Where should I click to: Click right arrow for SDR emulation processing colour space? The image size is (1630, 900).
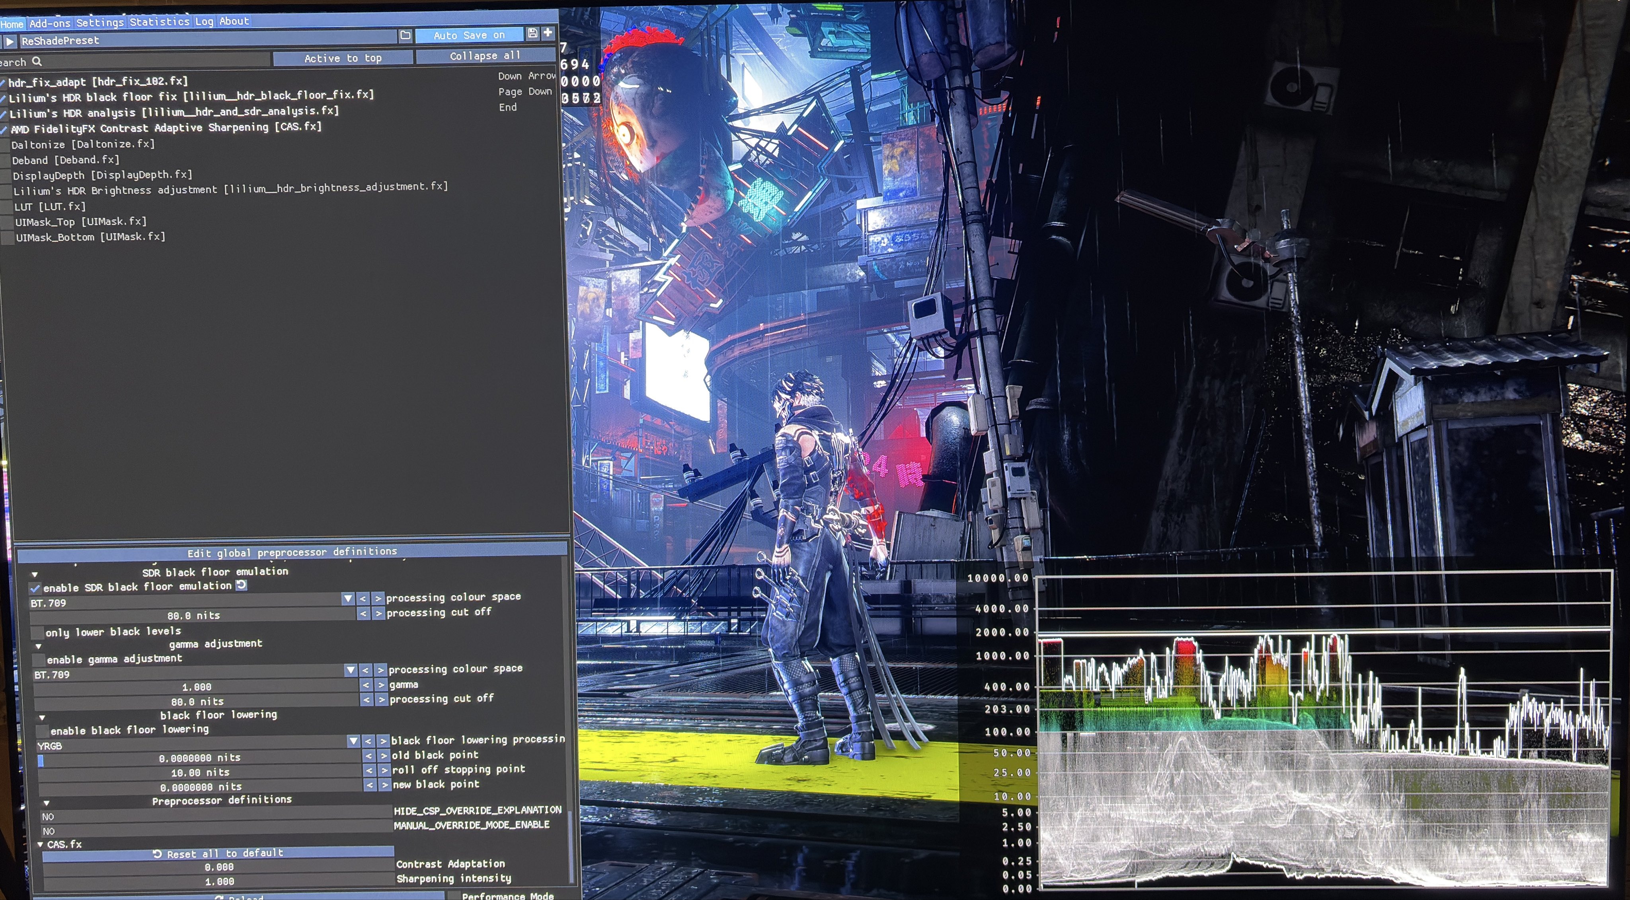[x=378, y=598]
